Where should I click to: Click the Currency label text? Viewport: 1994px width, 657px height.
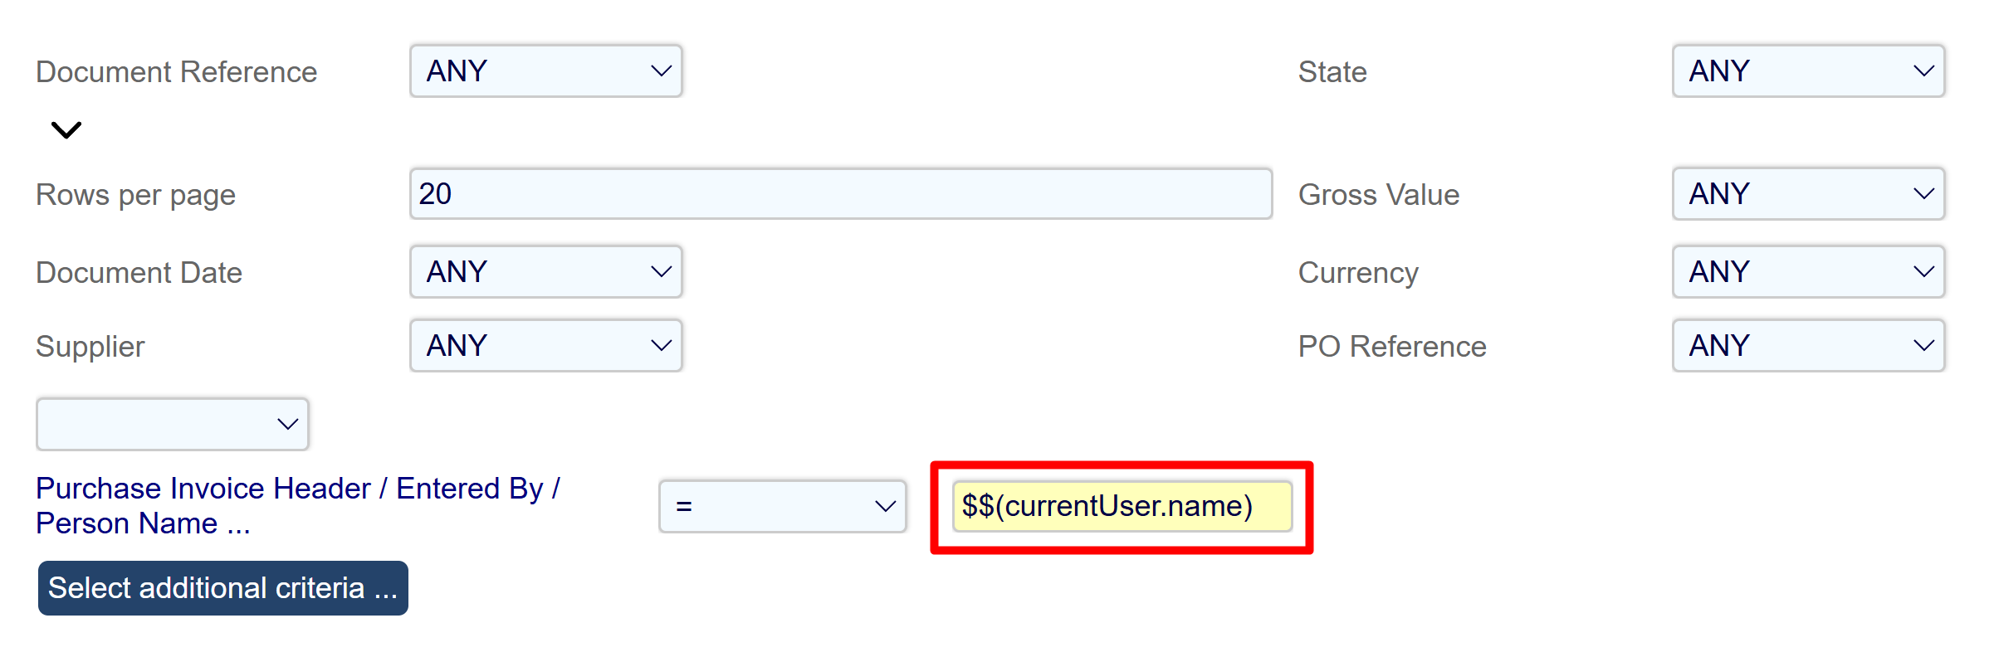tap(1357, 273)
